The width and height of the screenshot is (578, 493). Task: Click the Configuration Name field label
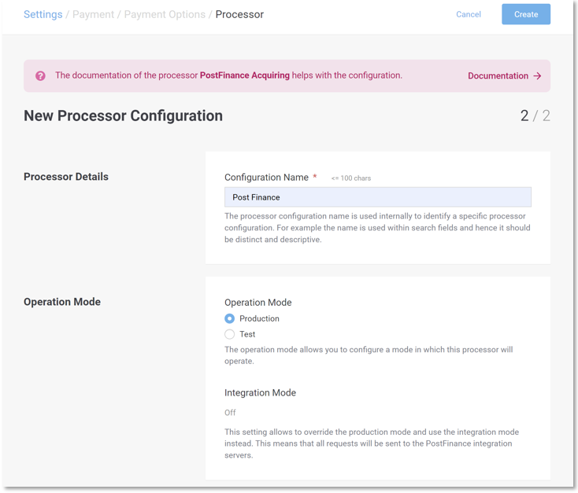point(266,178)
